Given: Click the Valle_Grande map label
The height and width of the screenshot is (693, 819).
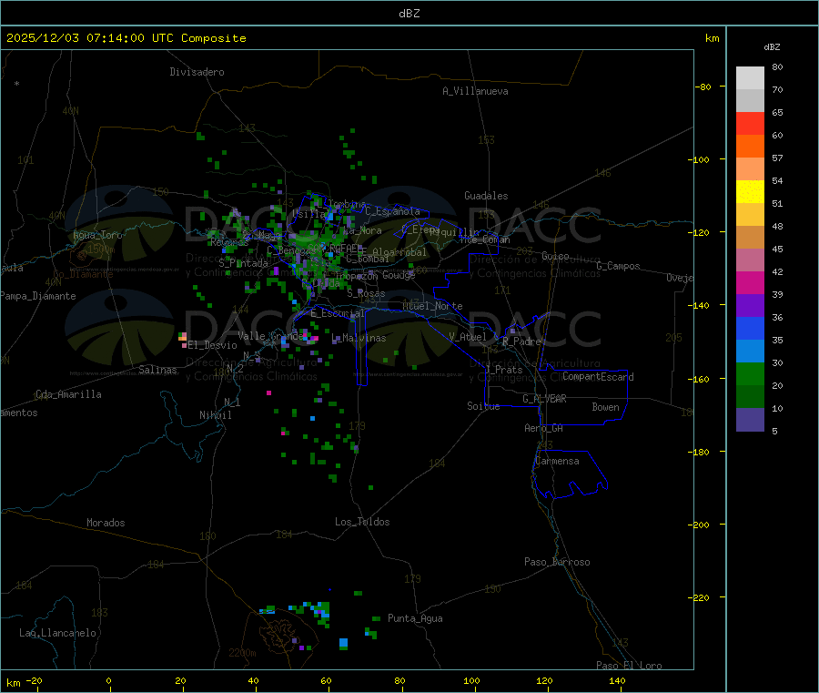Looking at the screenshot, I should tap(271, 335).
